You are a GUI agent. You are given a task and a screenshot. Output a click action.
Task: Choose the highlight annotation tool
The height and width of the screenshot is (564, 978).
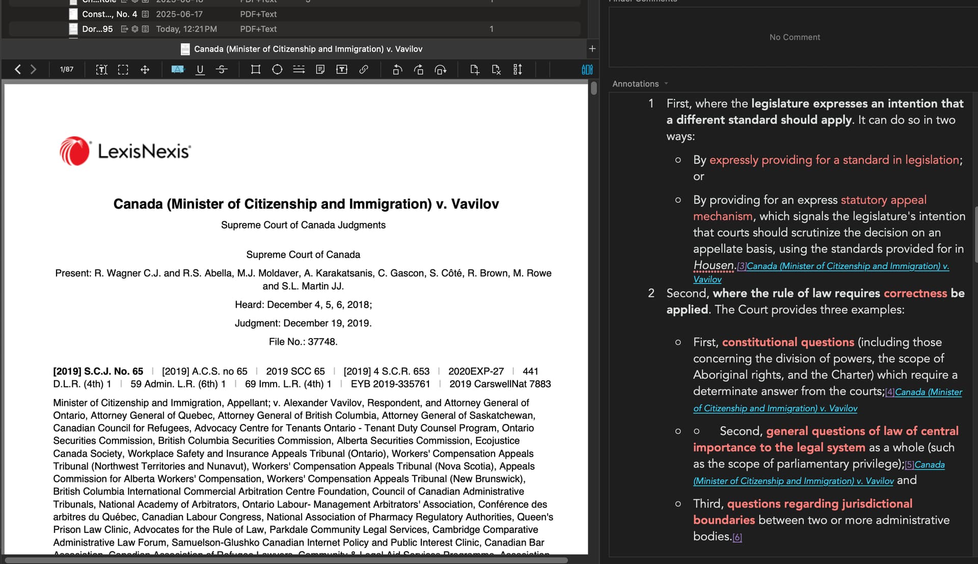tap(178, 70)
